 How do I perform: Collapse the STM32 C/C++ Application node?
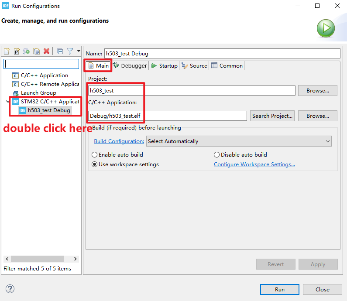click(x=8, y=102)
